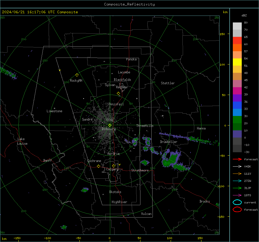The width and height of the screenshot is (259, 242).
Task: Click the 100 tick on right axis
Action: [x=222, y=64]
